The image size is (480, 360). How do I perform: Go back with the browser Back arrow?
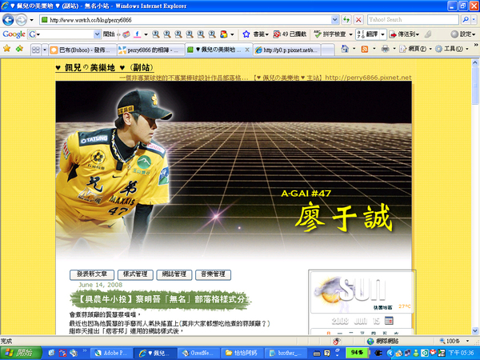8,20
